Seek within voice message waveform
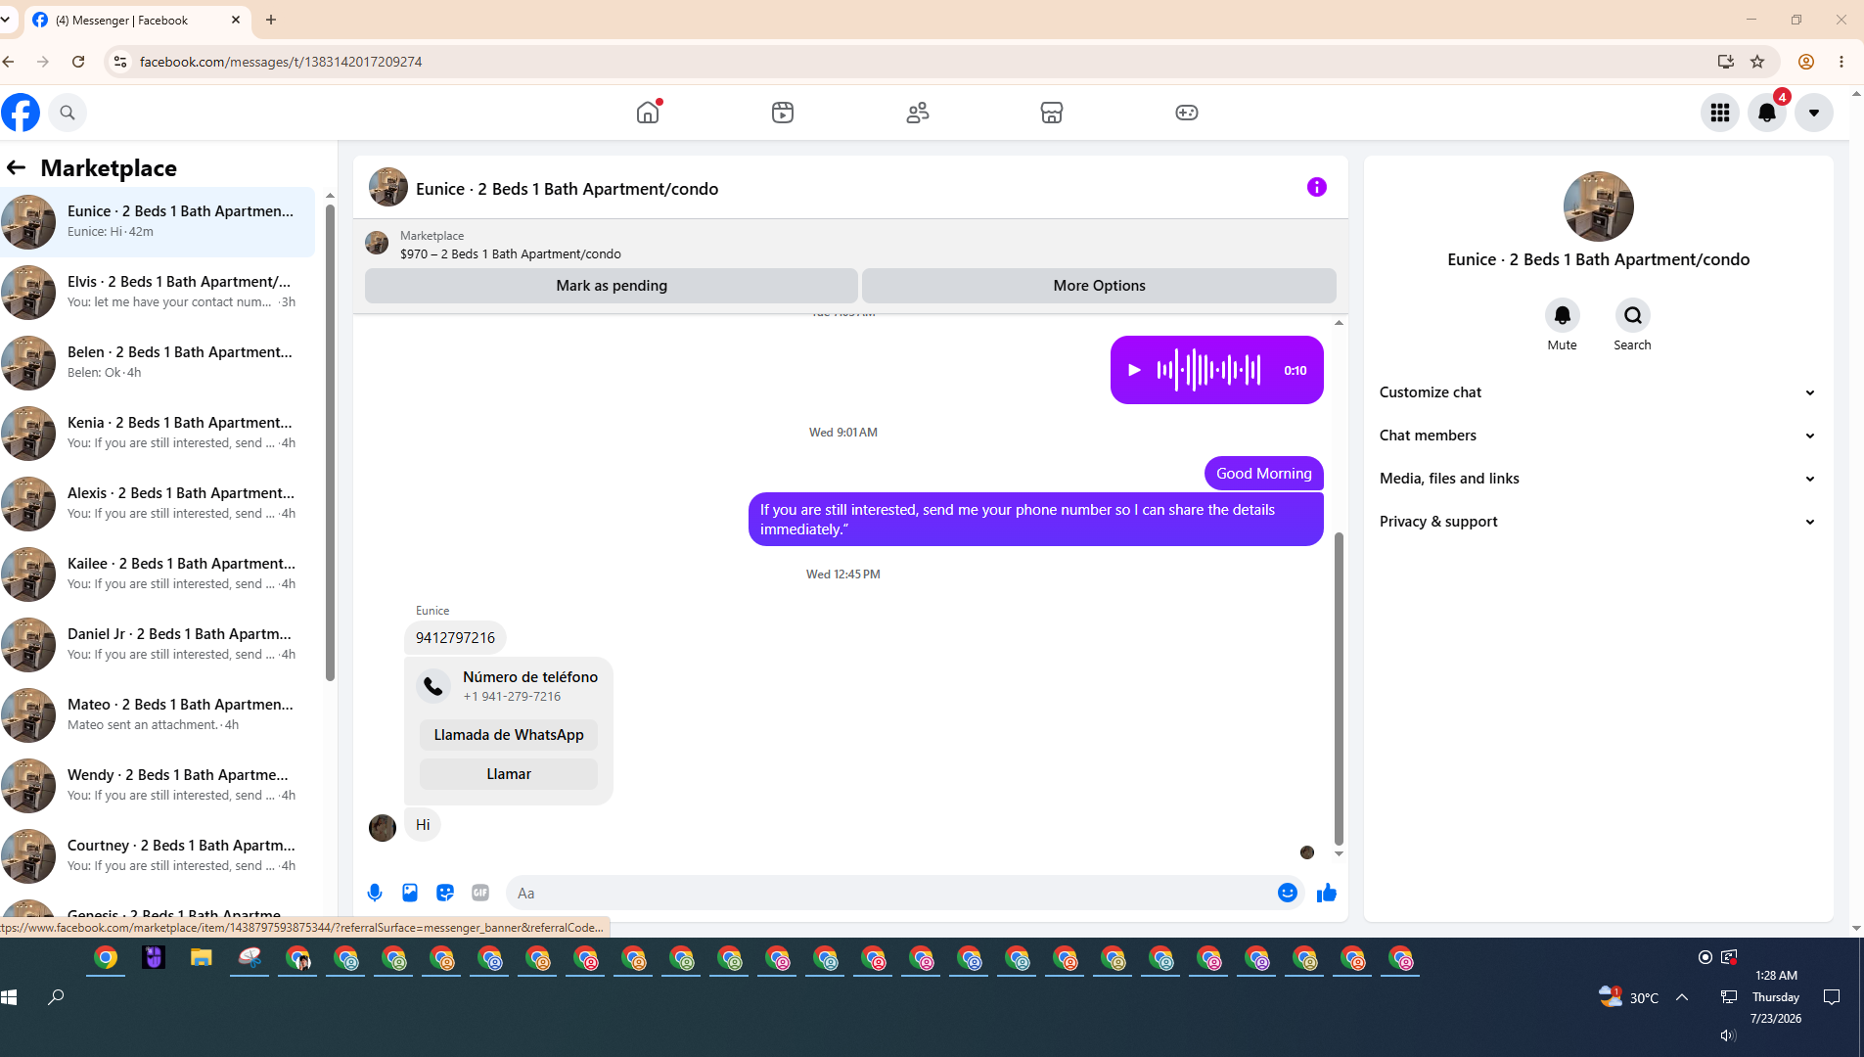This screenshot has width=1864, height=1057. tap(1209, 370)
